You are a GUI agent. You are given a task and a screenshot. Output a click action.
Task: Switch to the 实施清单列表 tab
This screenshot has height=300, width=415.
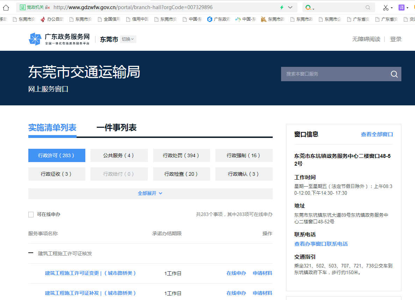coord(52,128)
